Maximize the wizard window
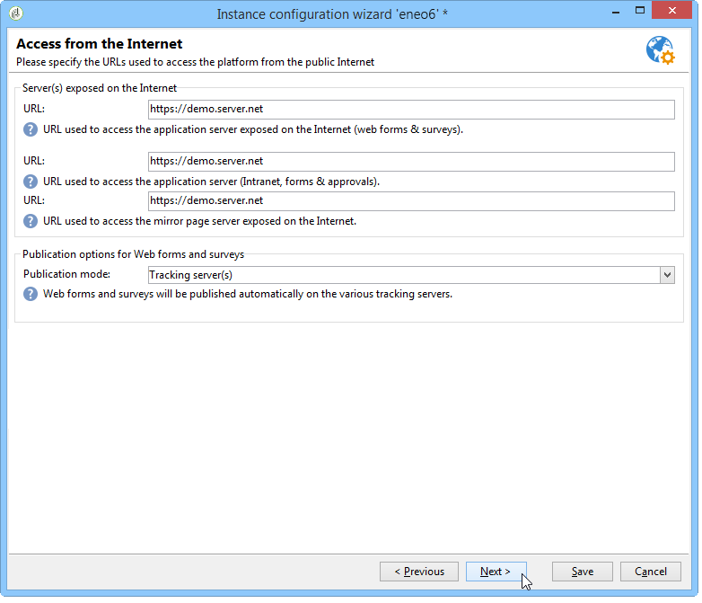 [x=640, y=11]
